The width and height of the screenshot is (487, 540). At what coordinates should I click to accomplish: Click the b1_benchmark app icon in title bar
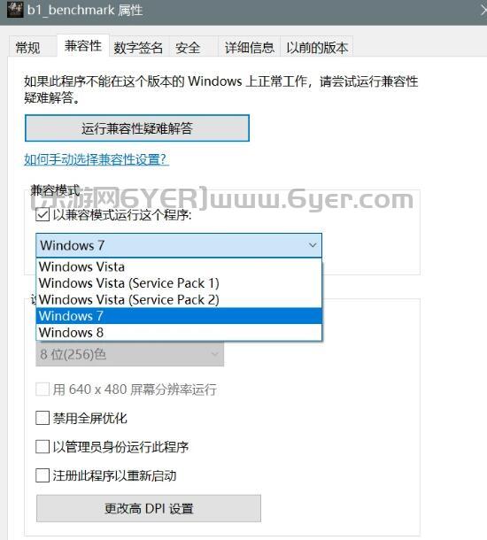(x=15, y=10)
